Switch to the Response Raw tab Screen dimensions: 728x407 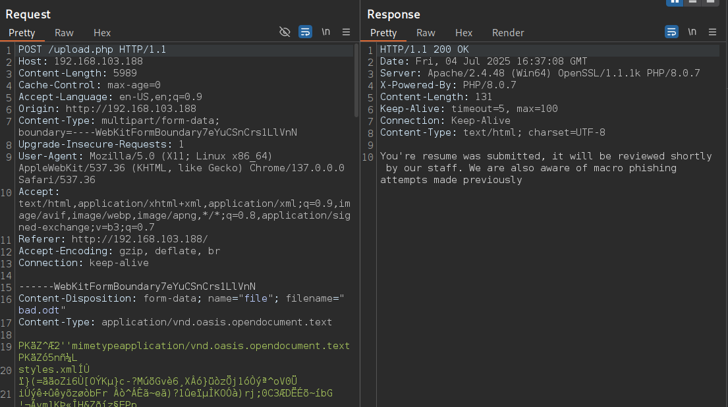pos(426,33)
